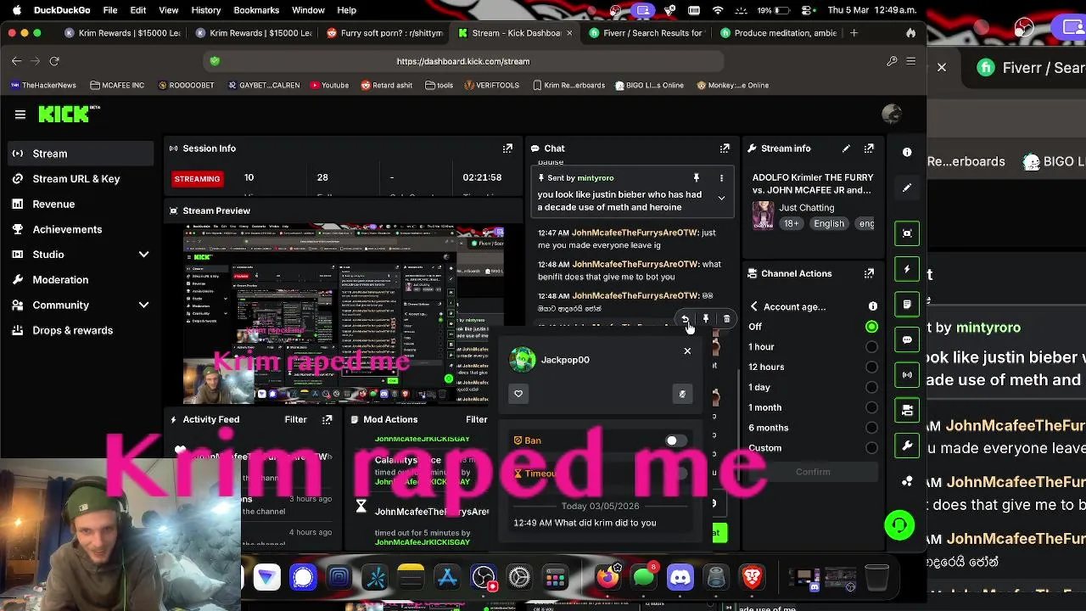Toggle the lightning activity widget icon
This screenshot has height=611, width=1086.
(907, 269)
